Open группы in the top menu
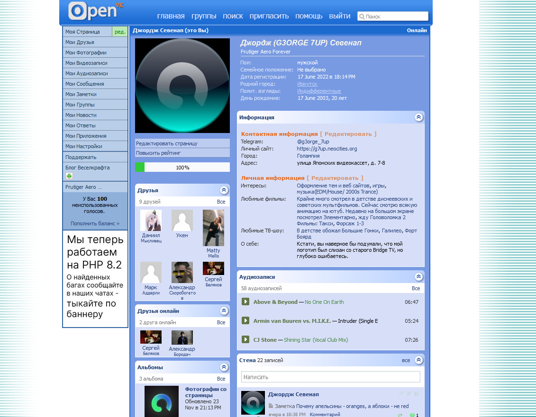The height and width of the screenshot is (417, 536). click(x=204, y=16)
